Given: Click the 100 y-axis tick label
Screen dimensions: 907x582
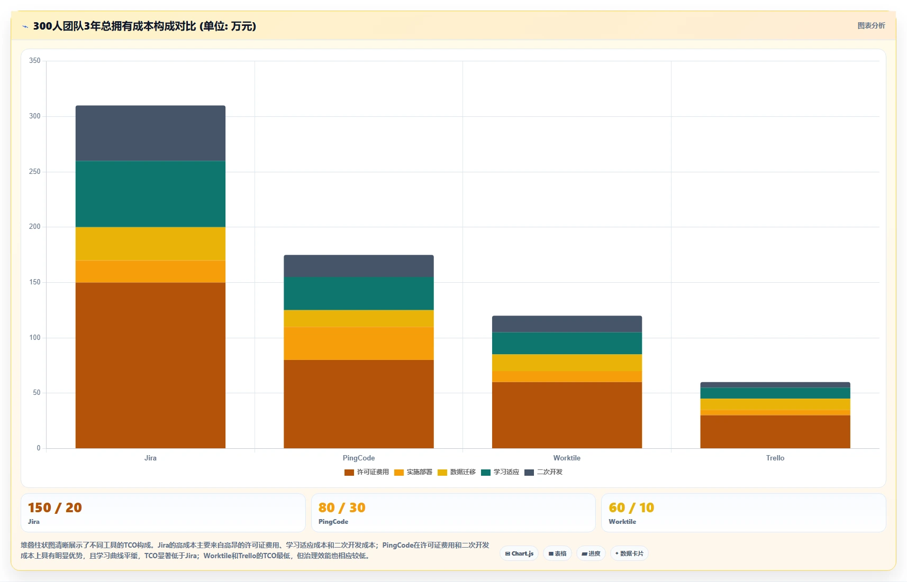Looking at the screenshot, I should click(x=35, y=338).
